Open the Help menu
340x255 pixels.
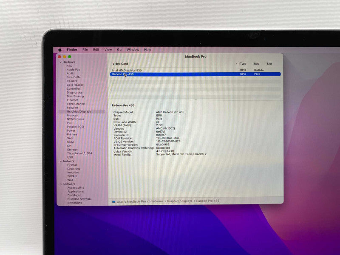click(147, 50)
